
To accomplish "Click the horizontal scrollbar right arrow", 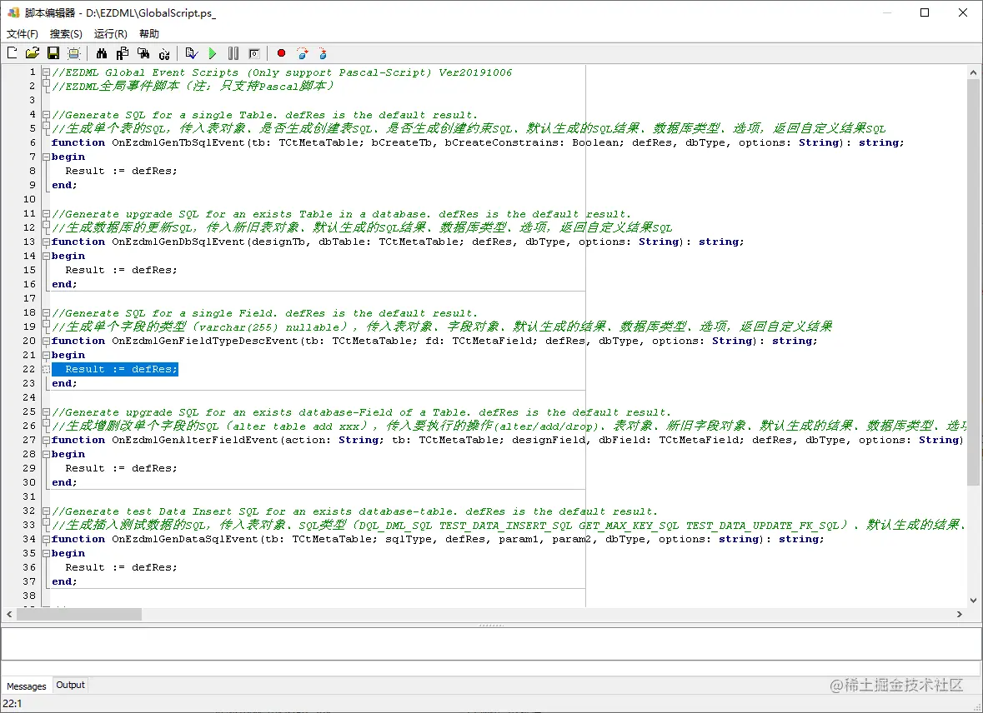I will coord(959,615).
